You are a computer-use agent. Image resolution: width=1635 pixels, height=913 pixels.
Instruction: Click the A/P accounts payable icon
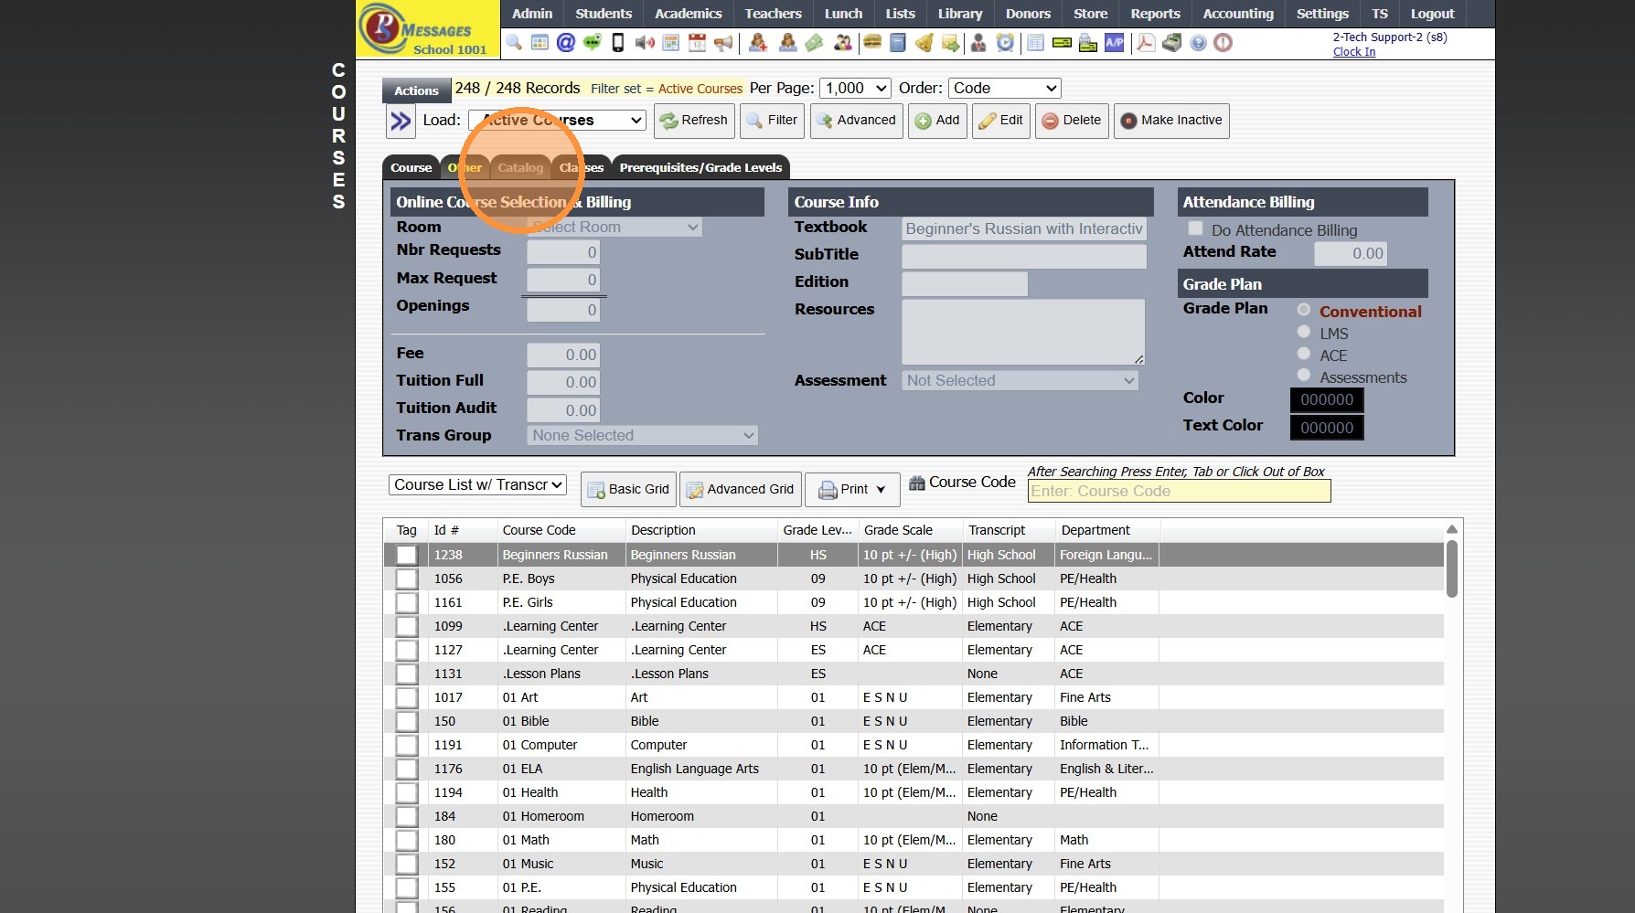click(1114, 43)
